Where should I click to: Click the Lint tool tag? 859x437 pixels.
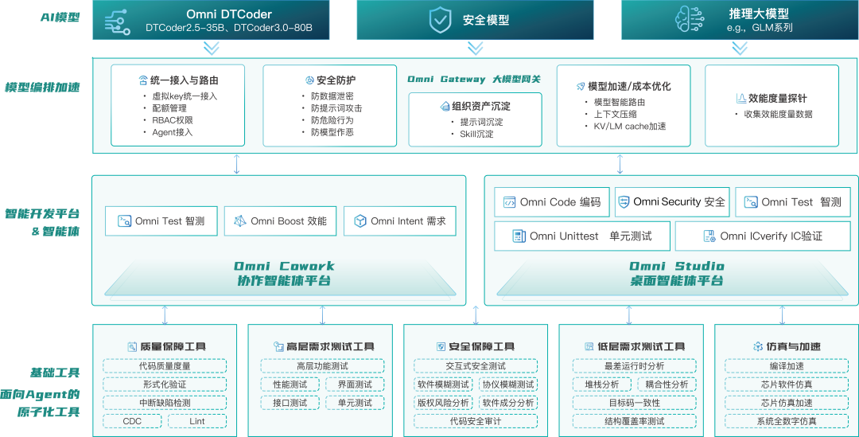[196, 421]
